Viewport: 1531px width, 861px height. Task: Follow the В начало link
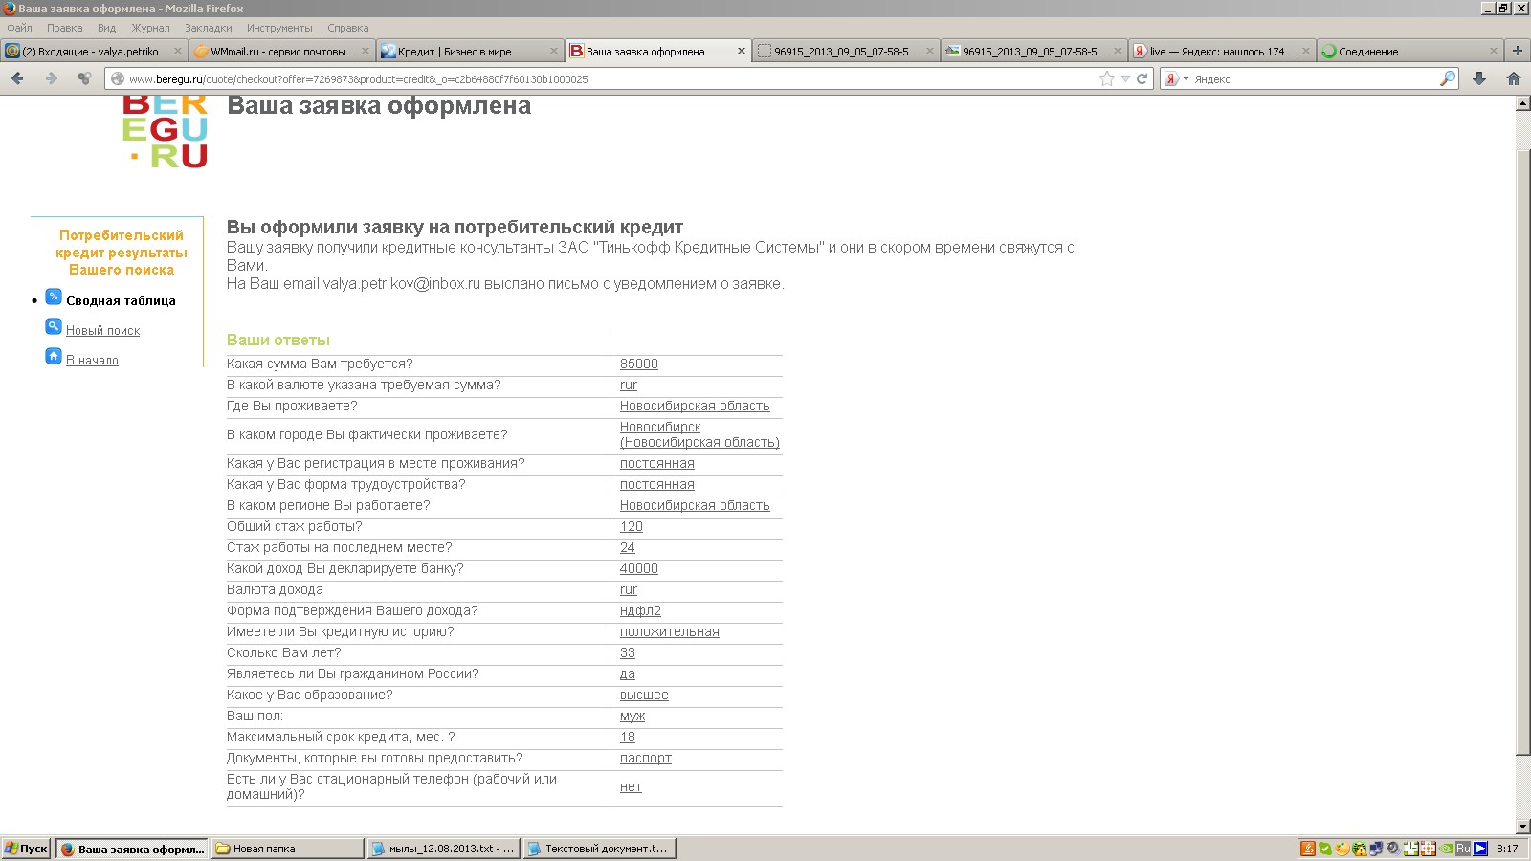click(x=92, y=360)
